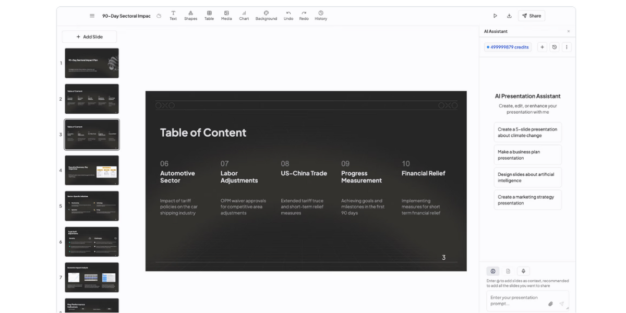Insert a text box using the Text tool
Image resolution: width=626 pixels, height=313 pixels.
click(x=173, y=15)
